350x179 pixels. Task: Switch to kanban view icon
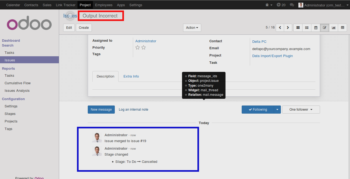[x=298, y=27]
